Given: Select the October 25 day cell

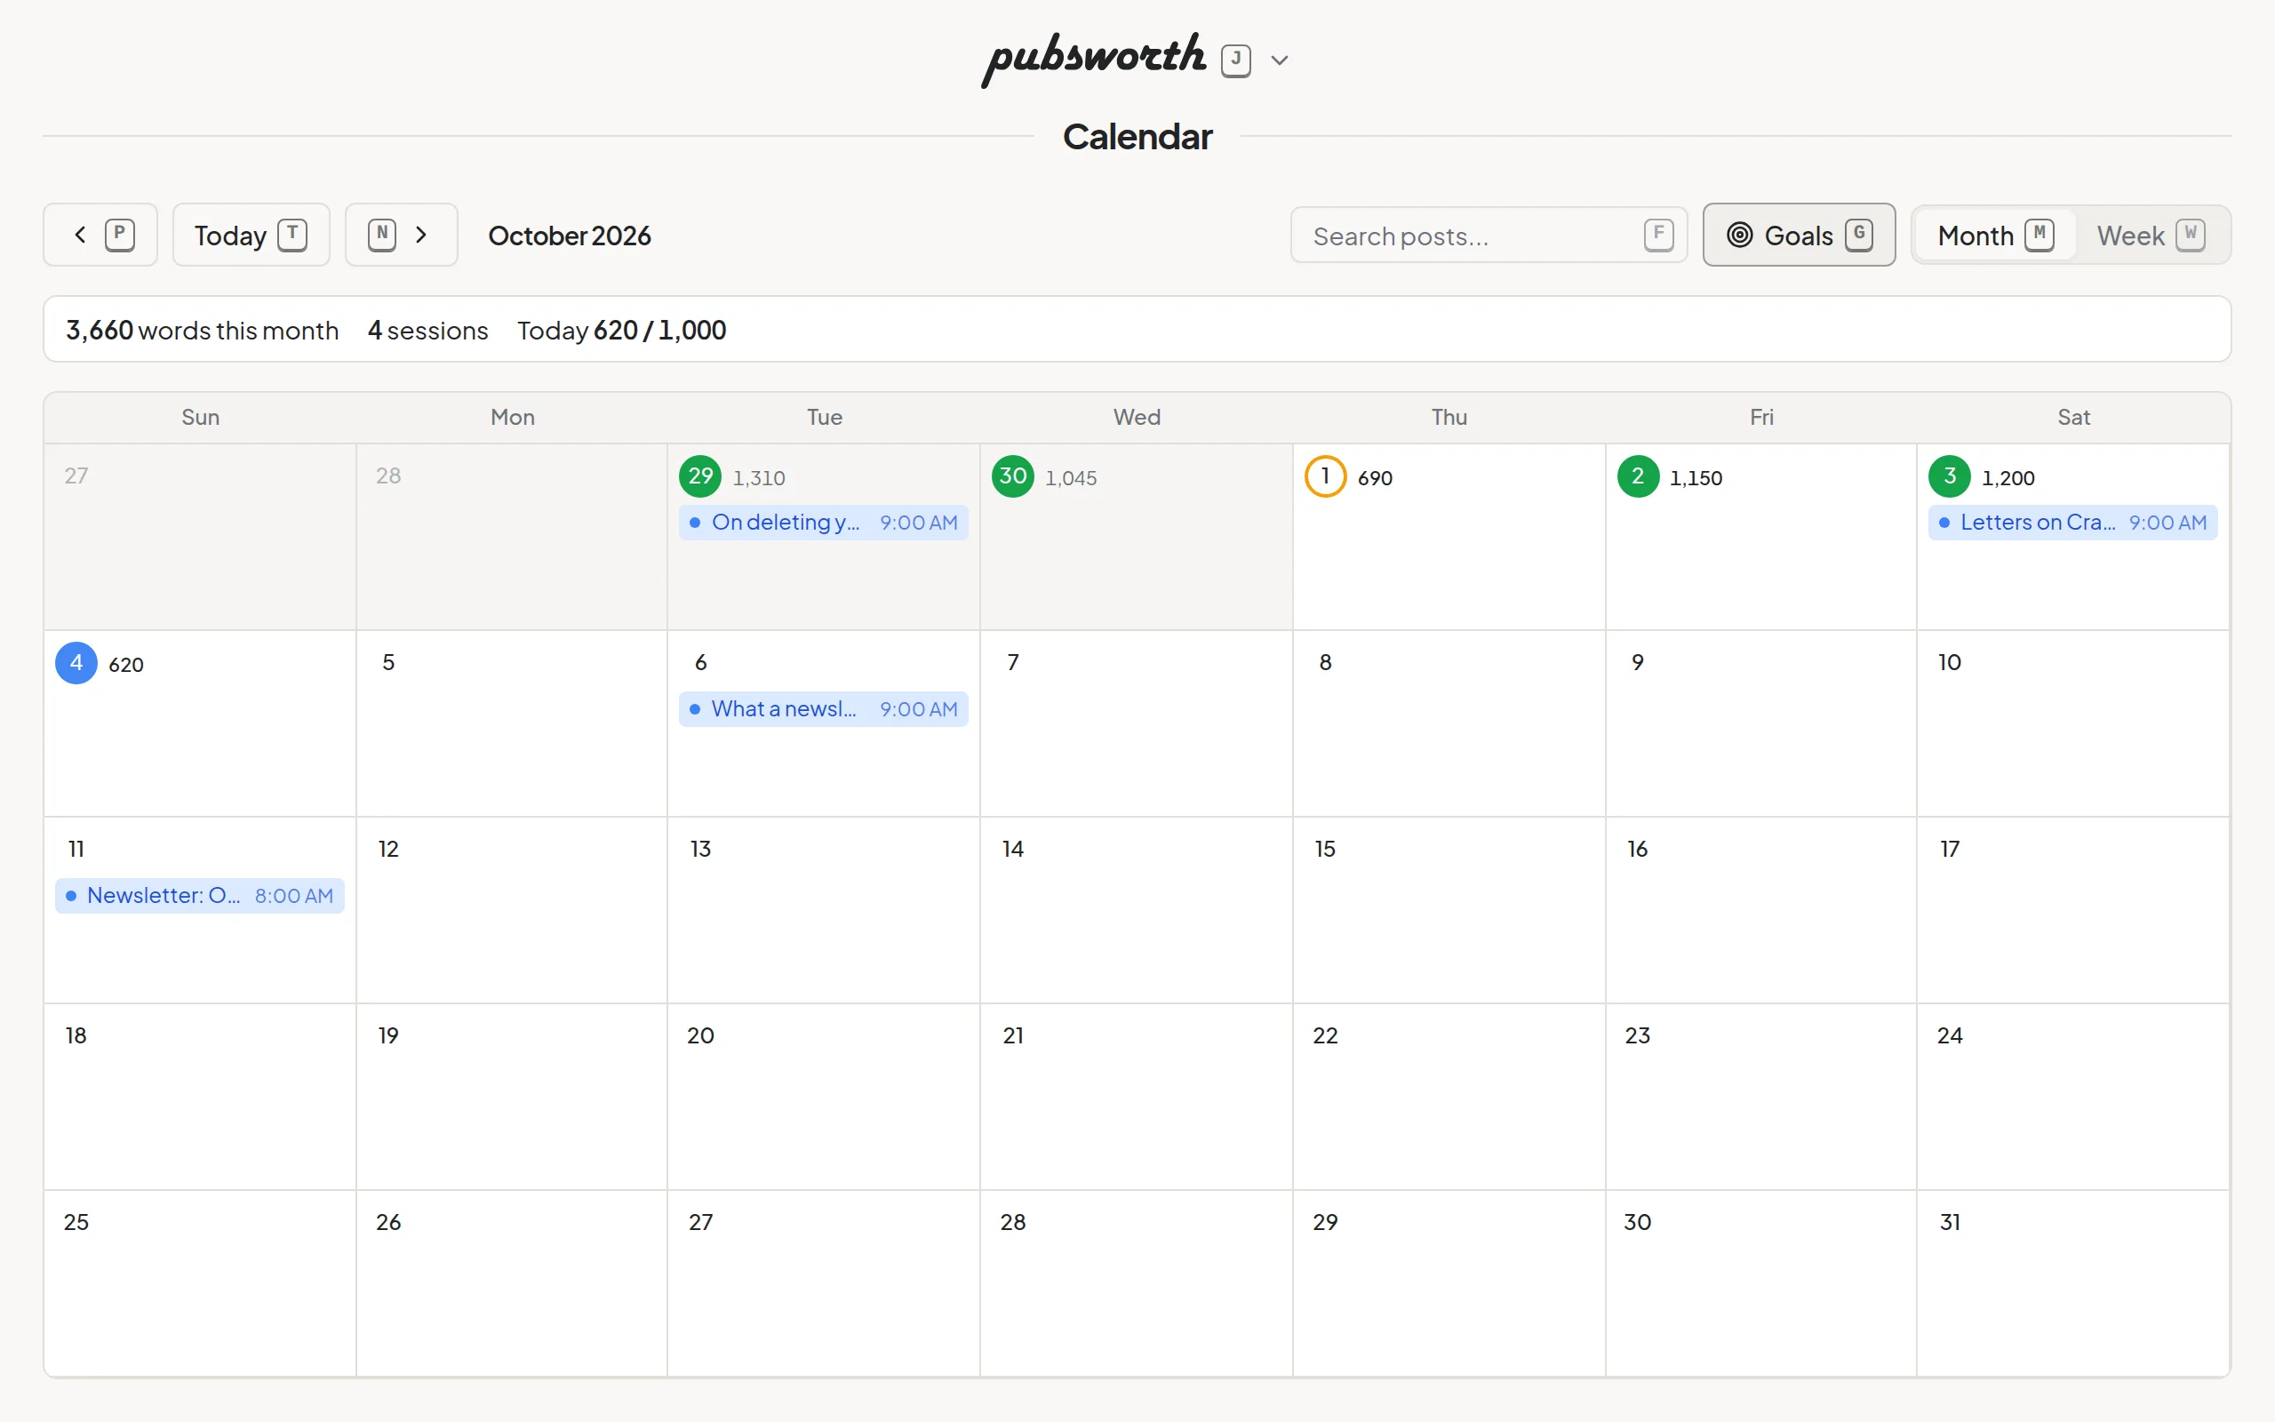Looking at the screenshot, I should (x=199, y=1282).
